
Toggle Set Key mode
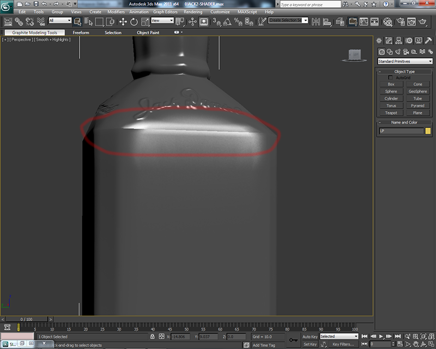click(x=311, y=344)
